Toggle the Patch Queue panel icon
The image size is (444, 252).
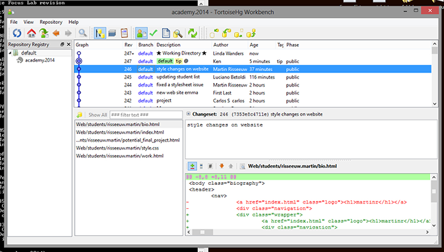click(112, 33)
